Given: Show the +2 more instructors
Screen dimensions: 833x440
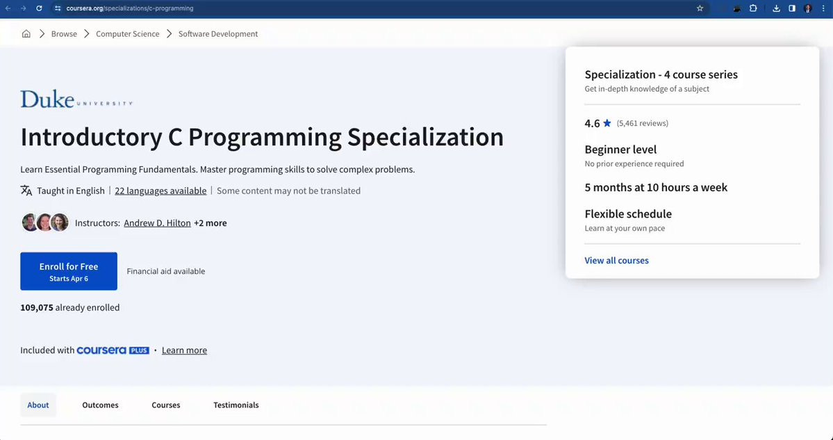Looking at the screenshot, I should tap(211, 222).
